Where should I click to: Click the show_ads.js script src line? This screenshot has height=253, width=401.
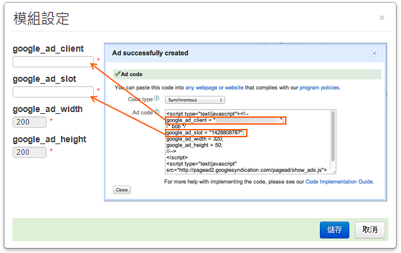point(247,170)
